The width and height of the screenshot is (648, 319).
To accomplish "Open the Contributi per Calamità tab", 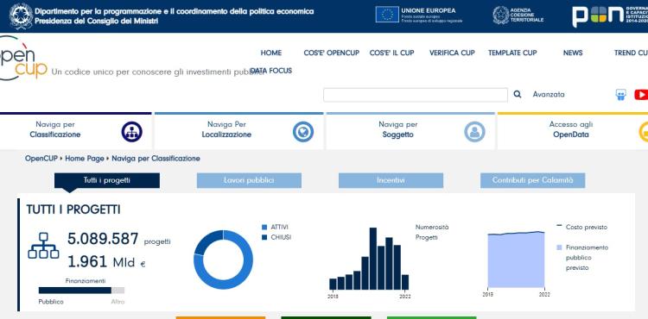I will click(532, 180).
